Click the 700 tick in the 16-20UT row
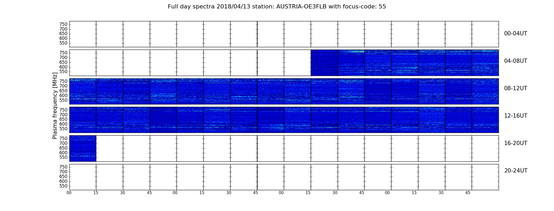 click(63, 143)
